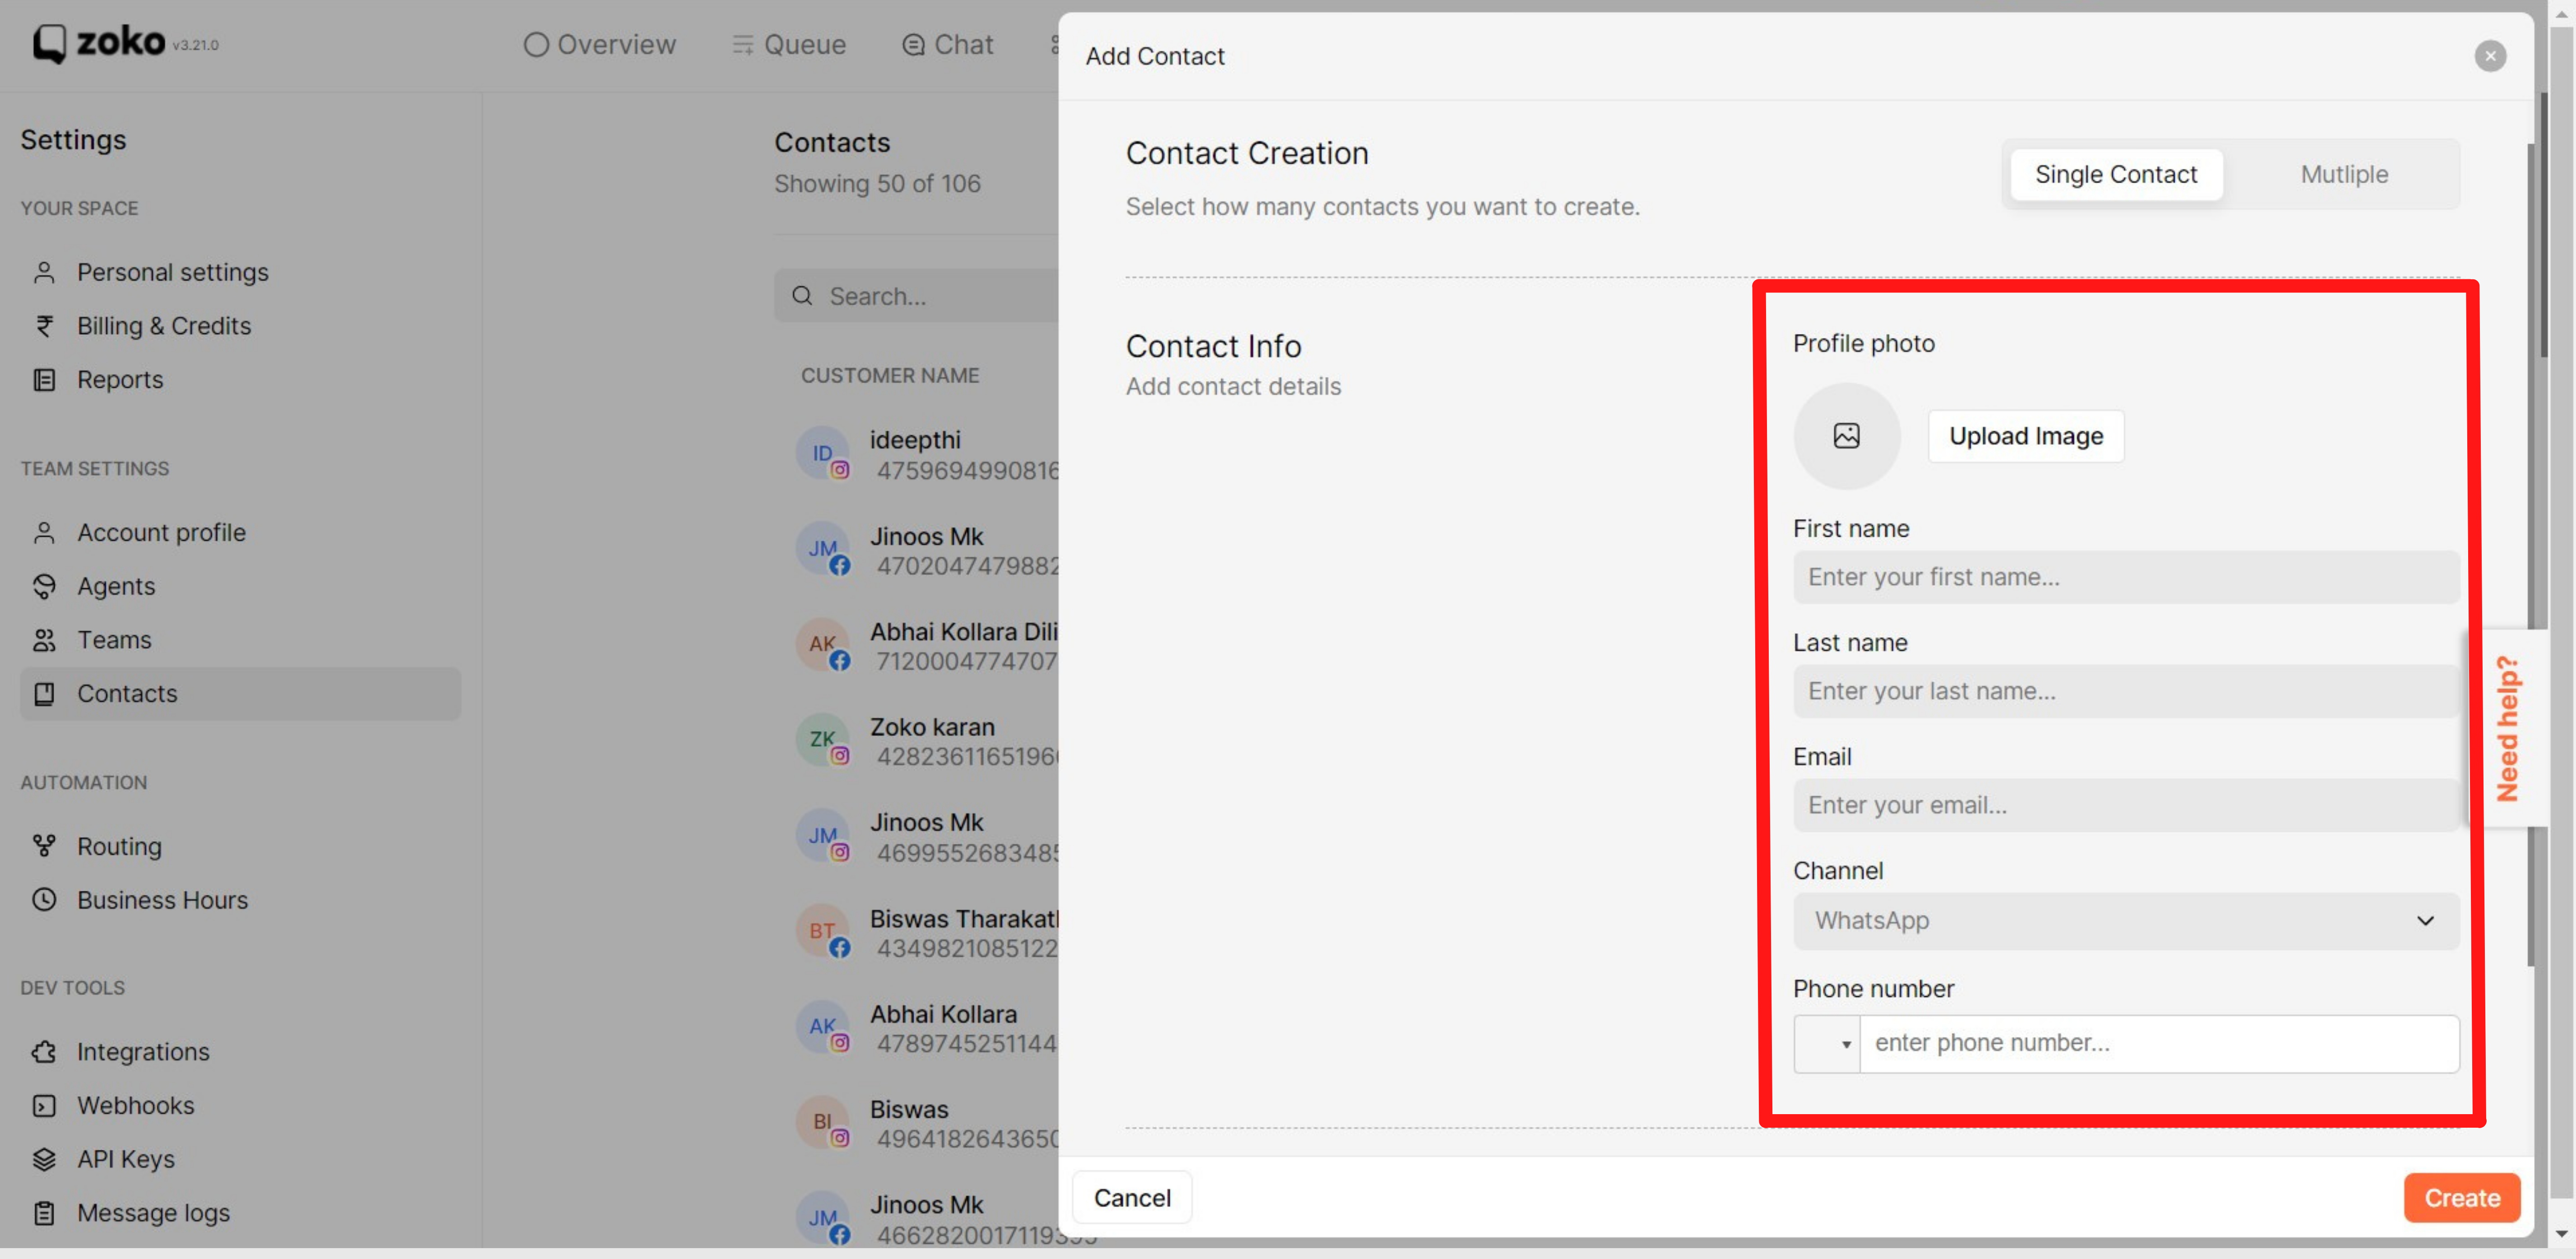Click the search magnifier icon in Contacts
This screenshot has height=1259, width=2576.
point(802,296)
